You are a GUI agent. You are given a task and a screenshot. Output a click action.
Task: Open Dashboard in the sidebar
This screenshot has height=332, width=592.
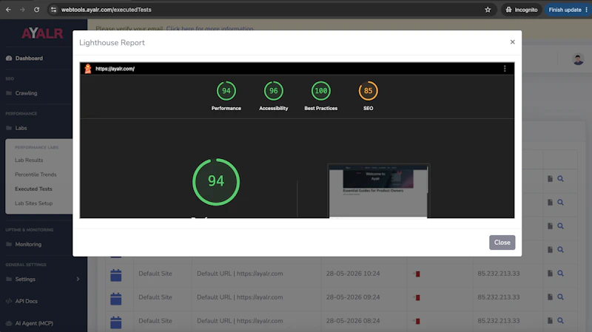coord(29,58)
